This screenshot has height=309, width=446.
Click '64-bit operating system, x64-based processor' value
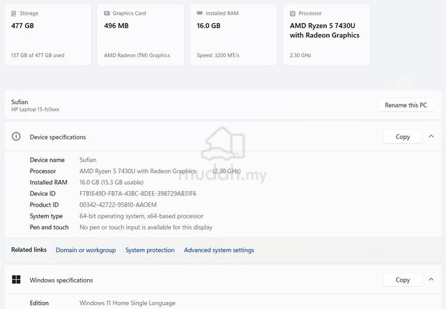tap(141, 216)
